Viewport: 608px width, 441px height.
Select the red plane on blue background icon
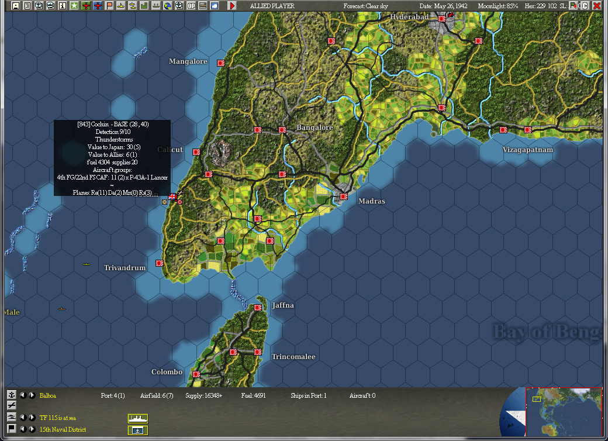[97, 5]
